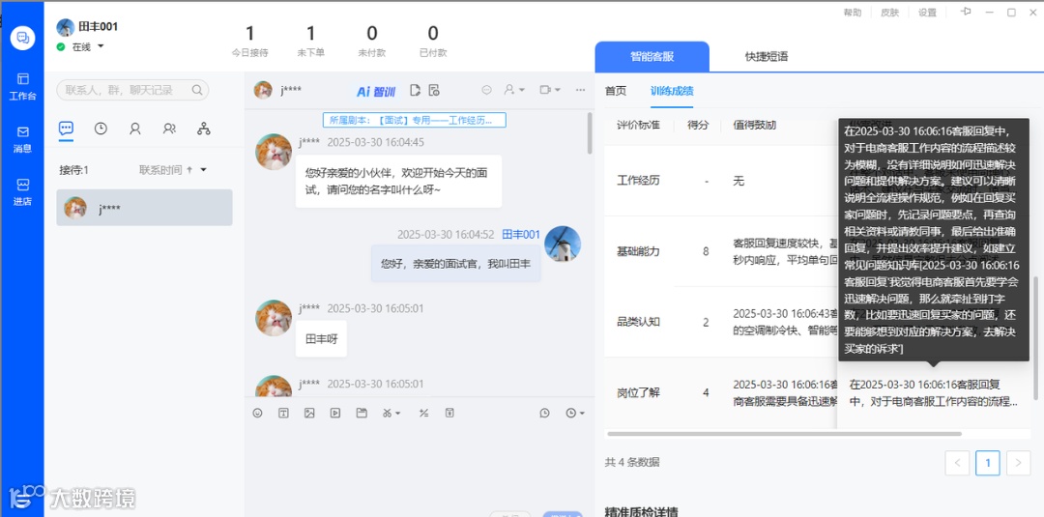This screenshot has width=1044, height=517.
Task: Click the 值得鼓励 column header
Action: tap(754, 125)
